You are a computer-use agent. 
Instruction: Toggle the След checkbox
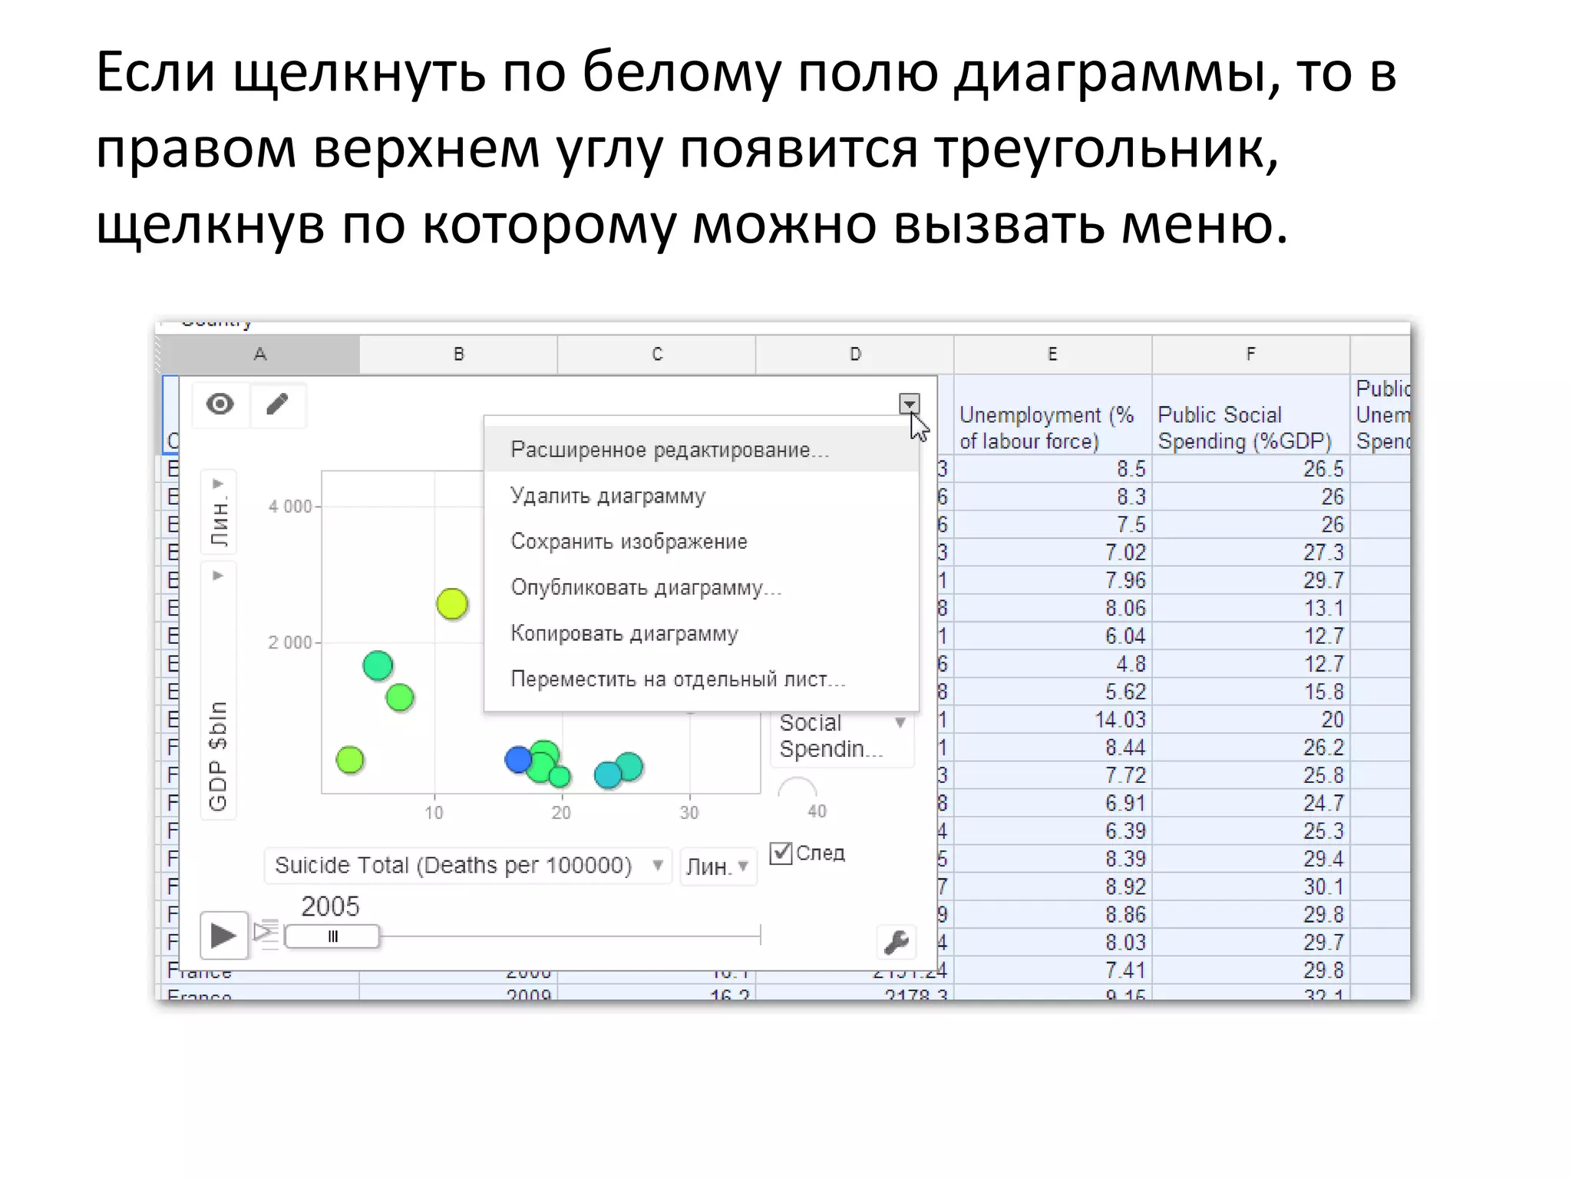(781, 853)
